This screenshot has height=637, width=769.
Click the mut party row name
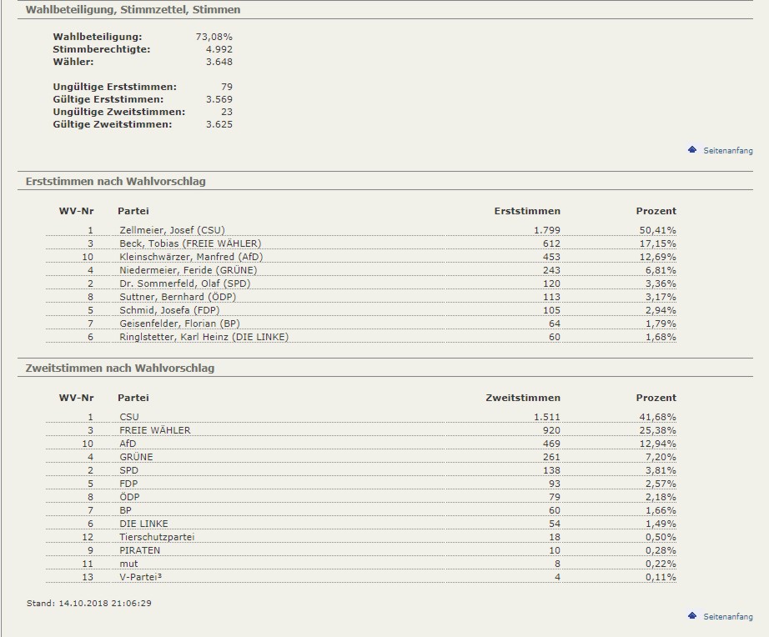click(128, 564)
